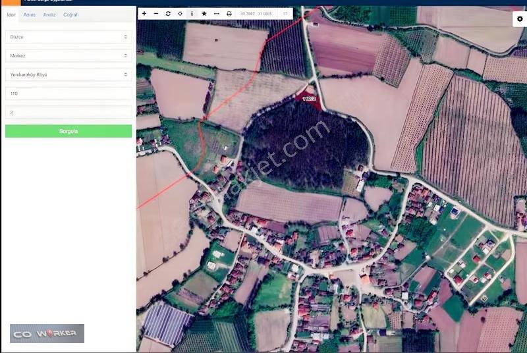Click the star favorites icon
The image size is (527, 353).
click(x=204, y=14)
